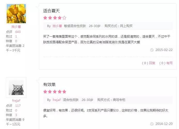Open review title 适合夏天

tap(51, 11)
